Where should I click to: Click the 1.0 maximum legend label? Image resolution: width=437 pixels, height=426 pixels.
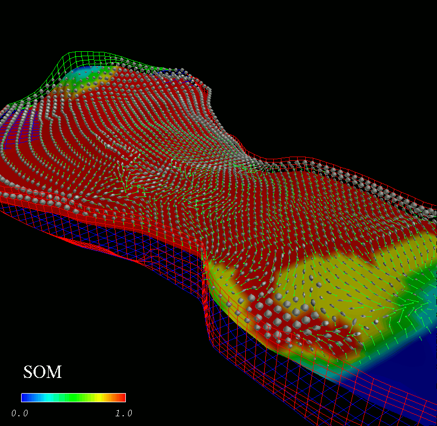[x=124, y=413]
